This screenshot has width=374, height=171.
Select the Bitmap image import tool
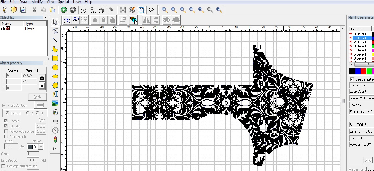coord(55,103)
